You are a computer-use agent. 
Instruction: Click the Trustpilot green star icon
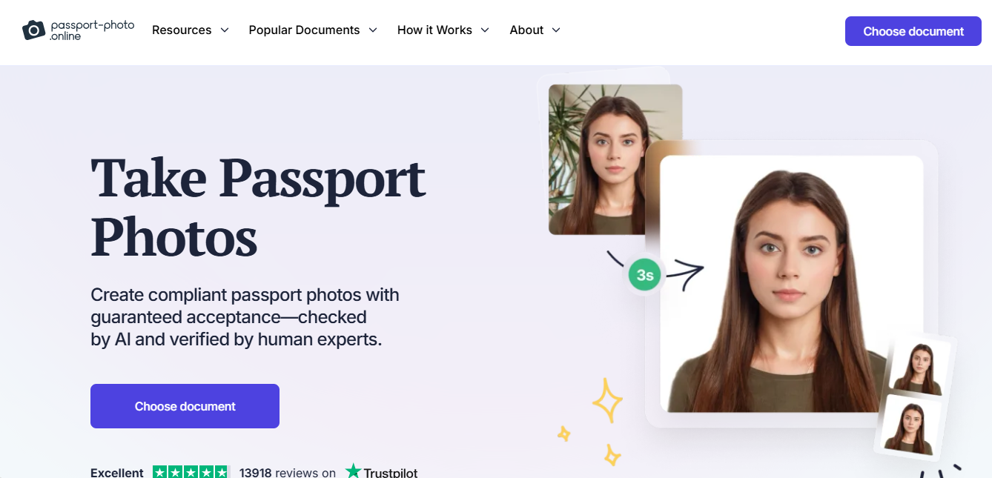[354, 471]
